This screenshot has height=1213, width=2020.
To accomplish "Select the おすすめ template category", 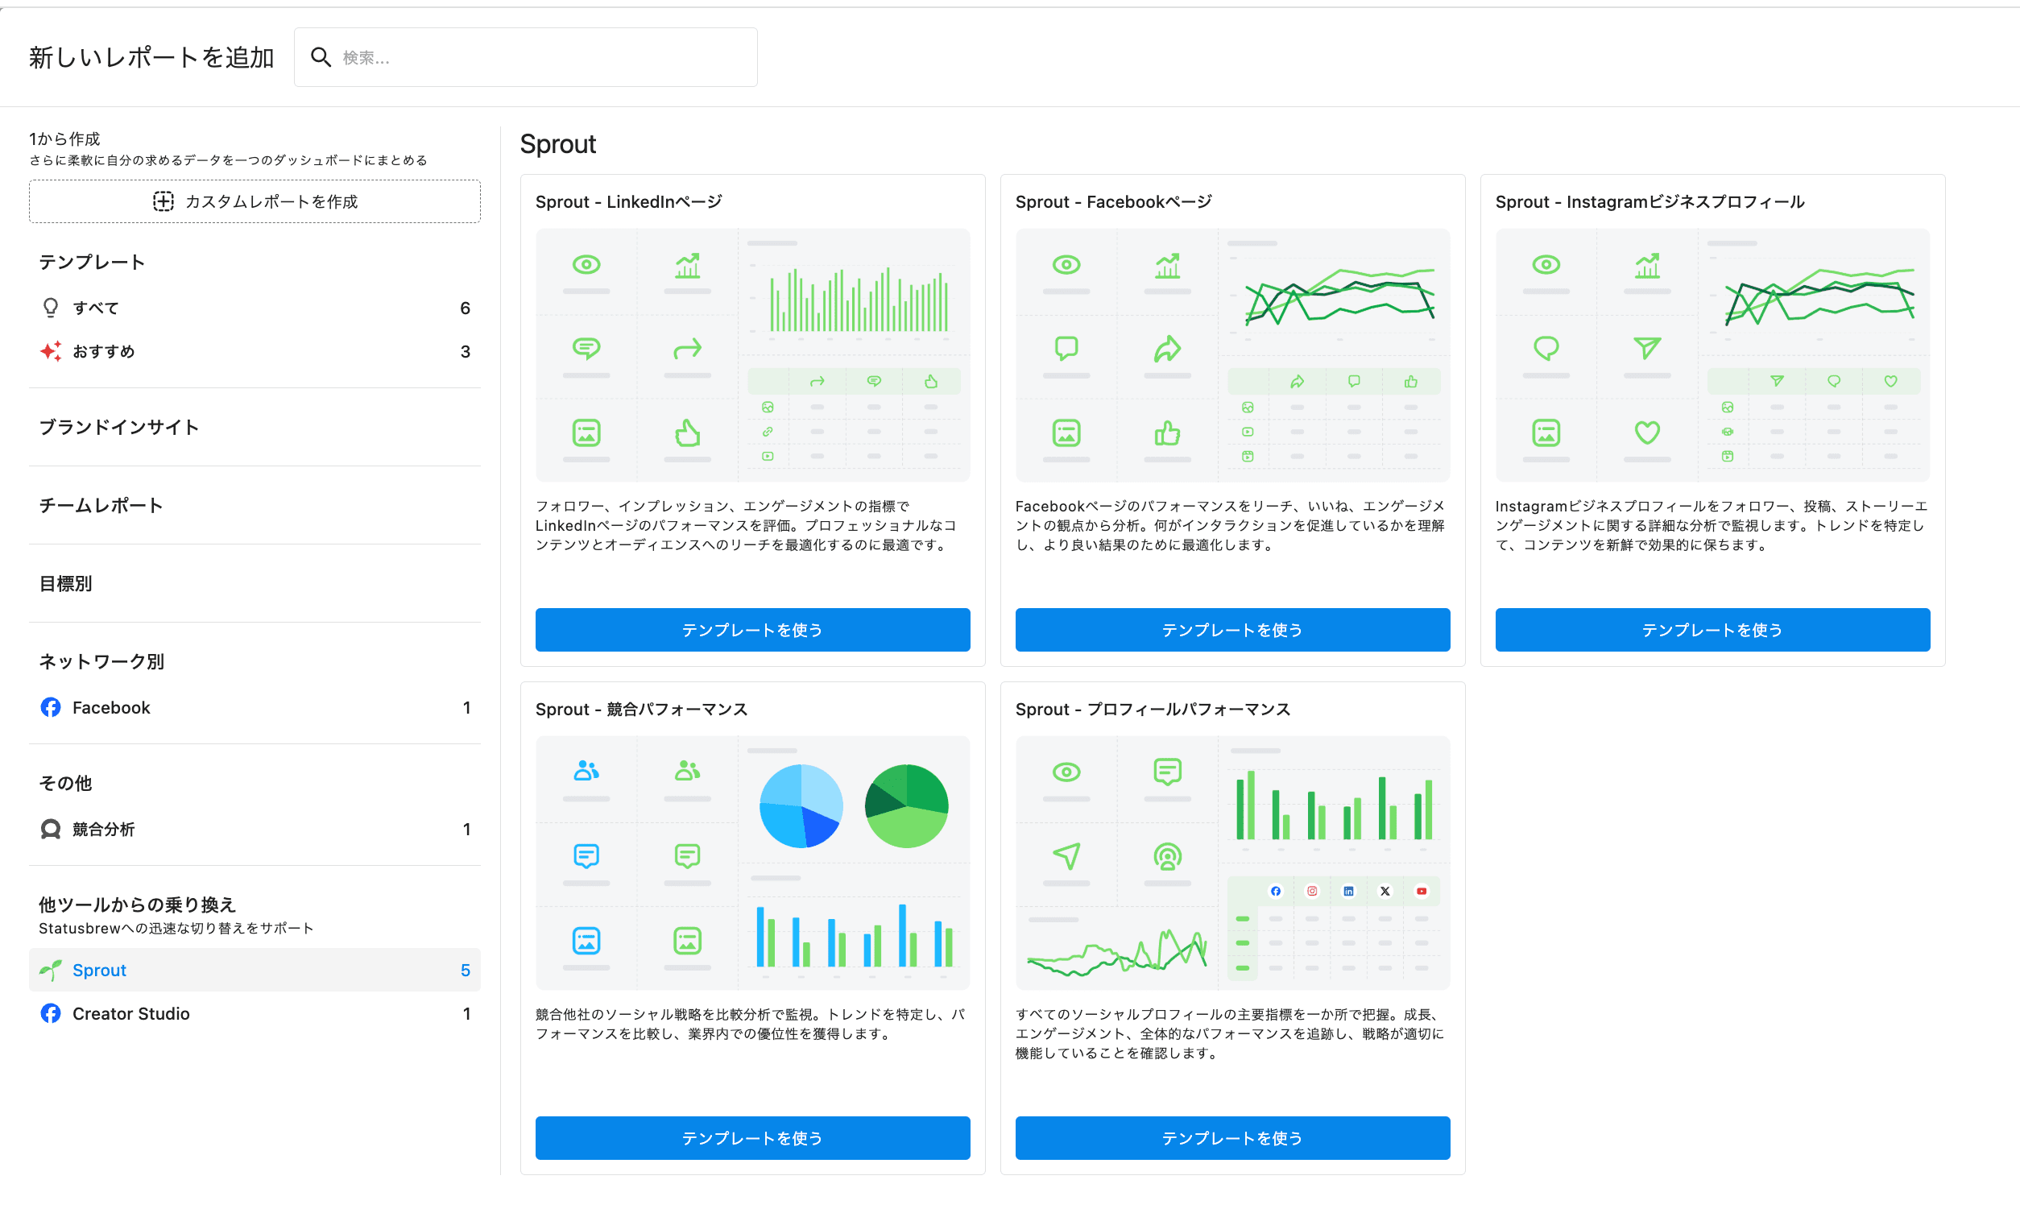I will click(x=104, y=351).
